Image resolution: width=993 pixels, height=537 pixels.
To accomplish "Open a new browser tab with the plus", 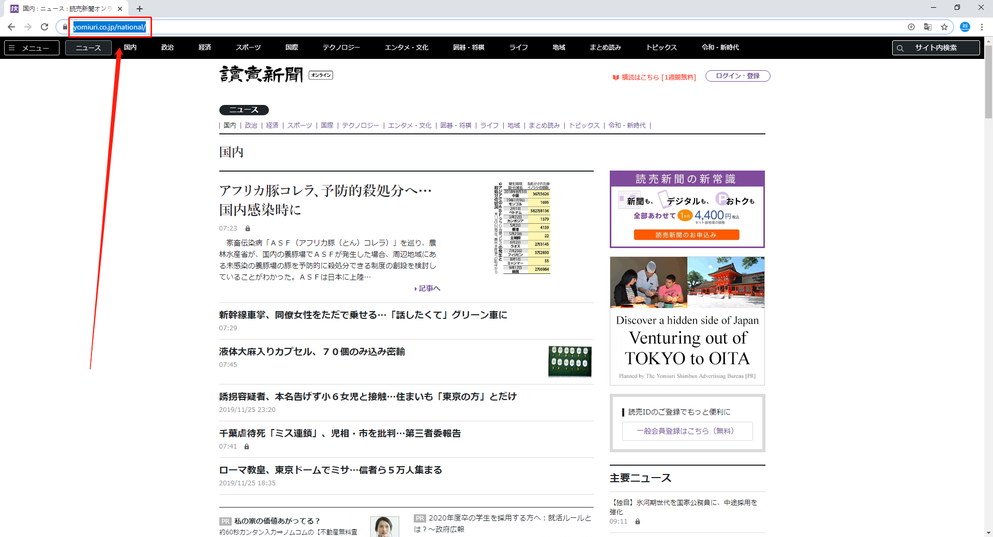I will (139, 8).
